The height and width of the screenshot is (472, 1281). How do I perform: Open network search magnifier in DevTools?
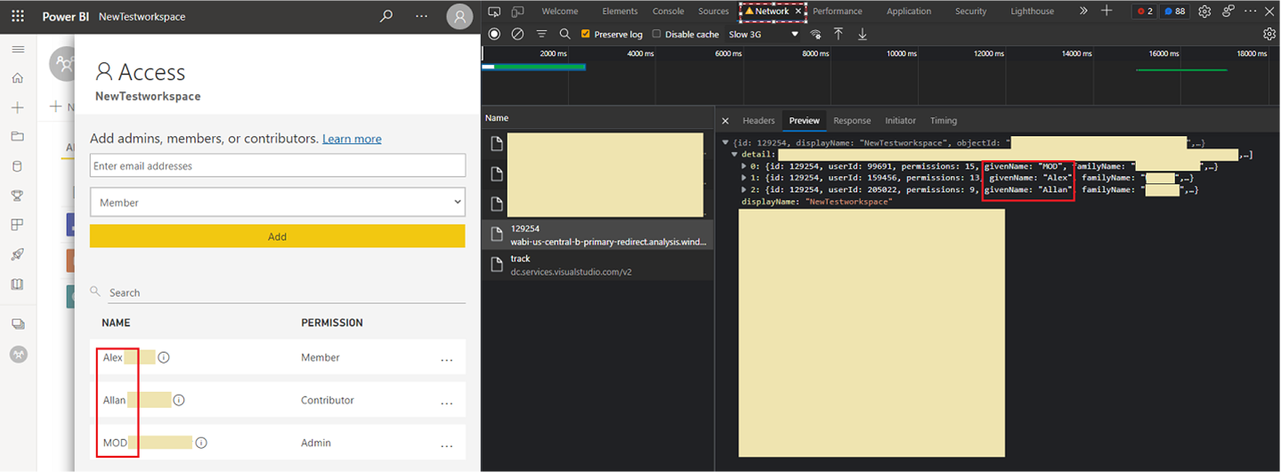coord(564,34)
